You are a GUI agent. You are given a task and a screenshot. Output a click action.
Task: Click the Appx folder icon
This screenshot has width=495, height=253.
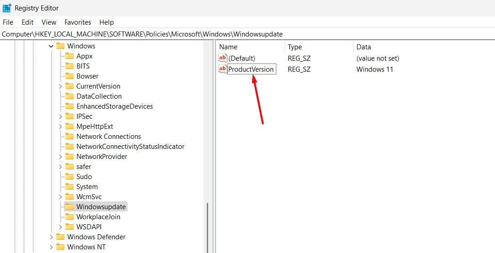(70, 56)
